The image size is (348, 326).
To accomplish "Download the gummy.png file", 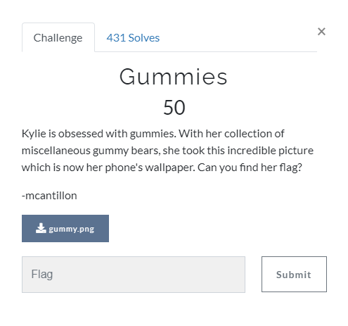I will point(65,228).
